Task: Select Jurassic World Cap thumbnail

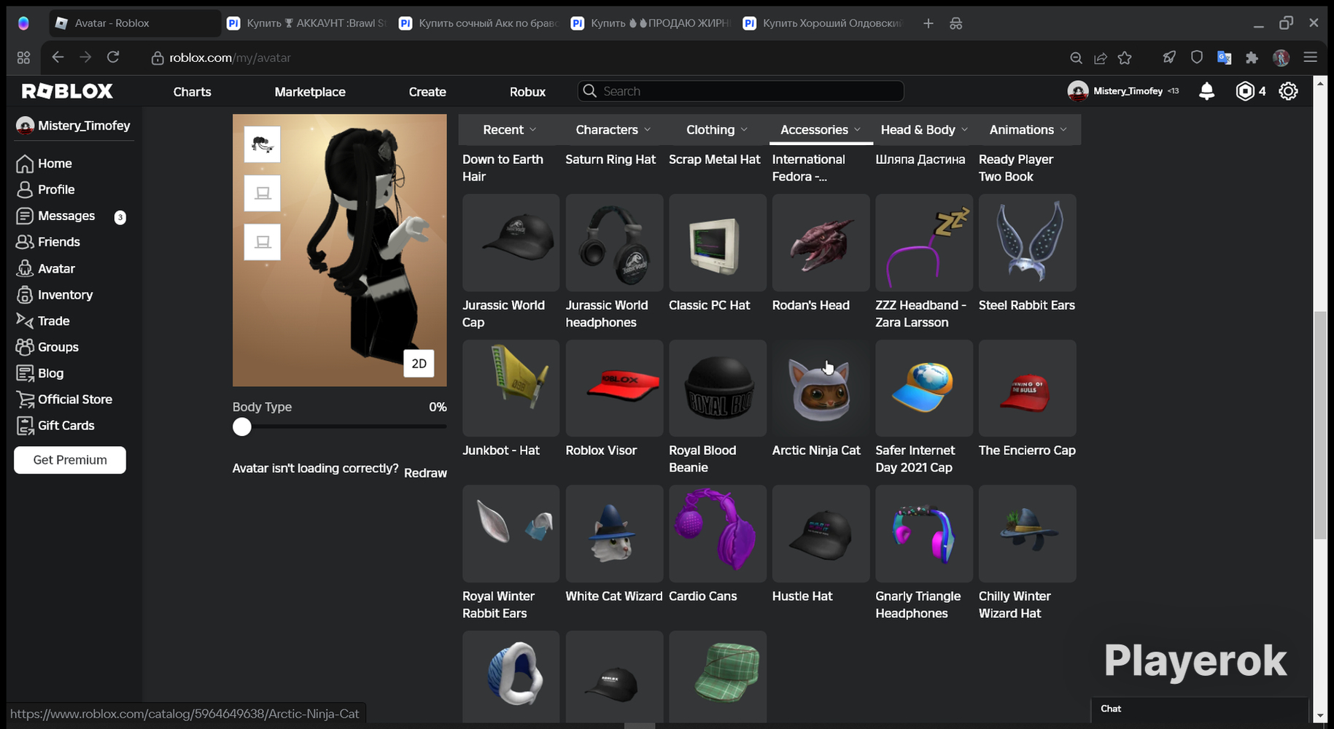Action: (x=511, y=242)
